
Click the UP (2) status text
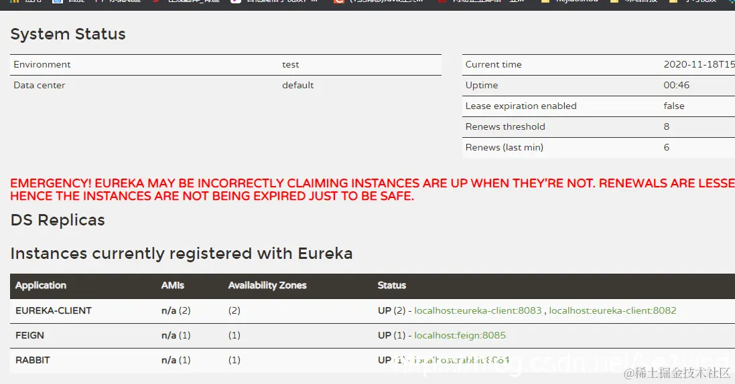pos(391,310)
